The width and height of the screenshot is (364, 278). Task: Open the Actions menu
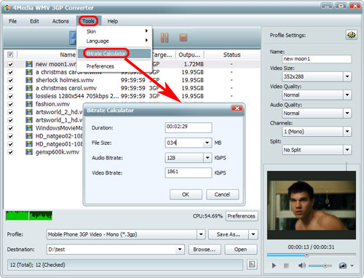[60, 21]
